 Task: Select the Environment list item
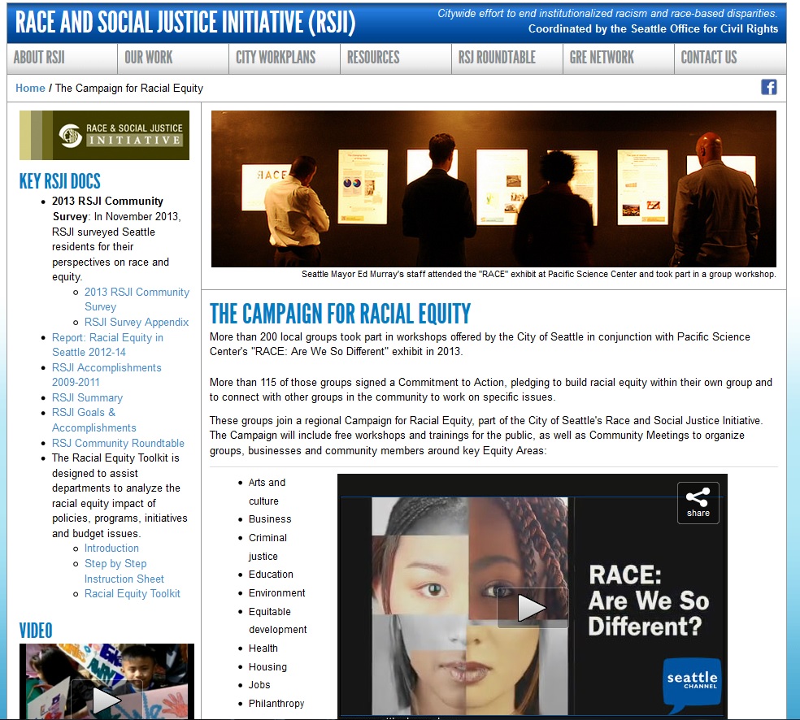[277, 593]
